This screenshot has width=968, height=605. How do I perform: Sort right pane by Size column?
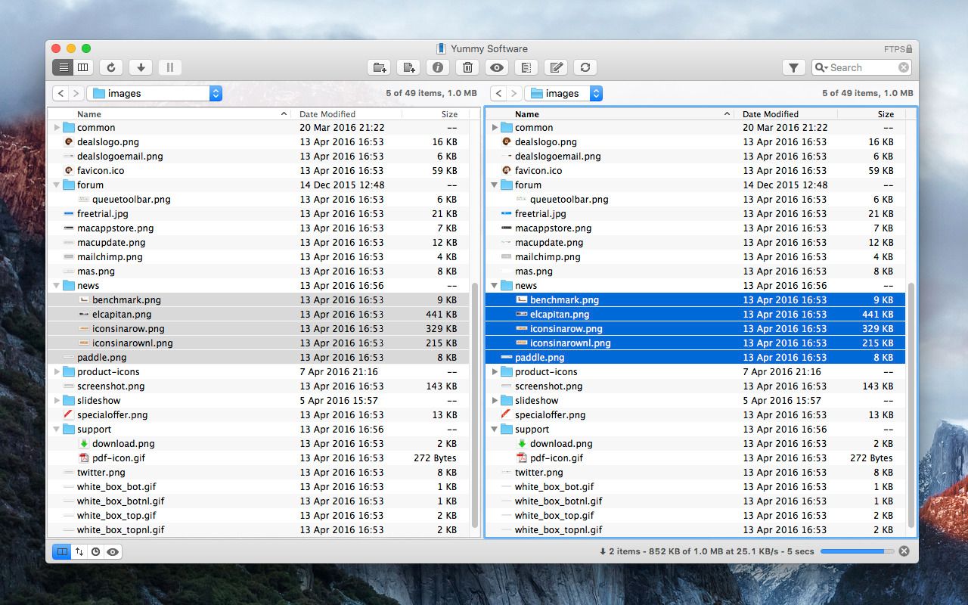[886, 114]
